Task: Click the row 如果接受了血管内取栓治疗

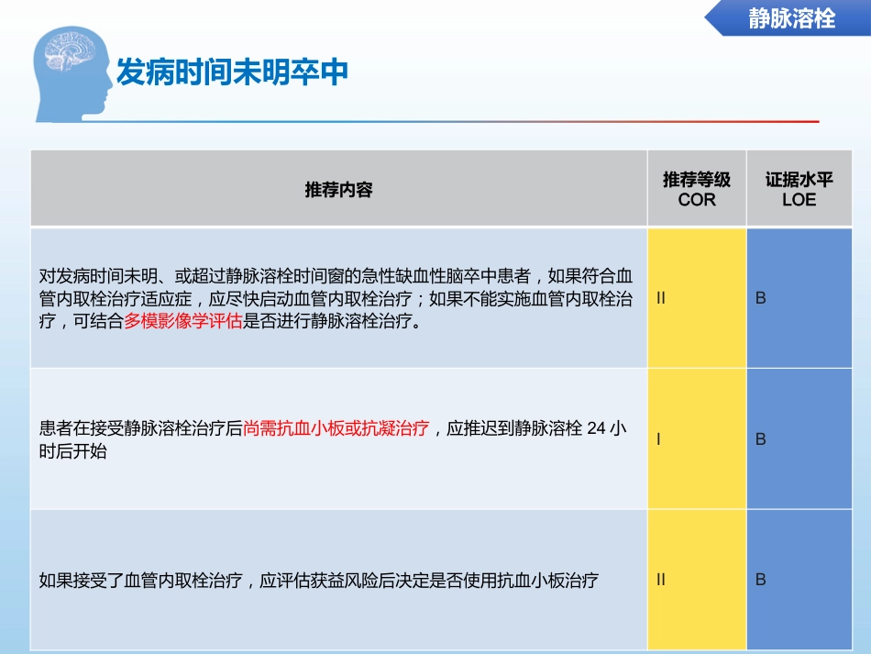Action: click(339, 580)
